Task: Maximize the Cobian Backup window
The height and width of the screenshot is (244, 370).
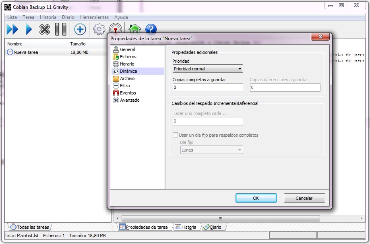Action: pyautogui.click(x=341, y=5)
